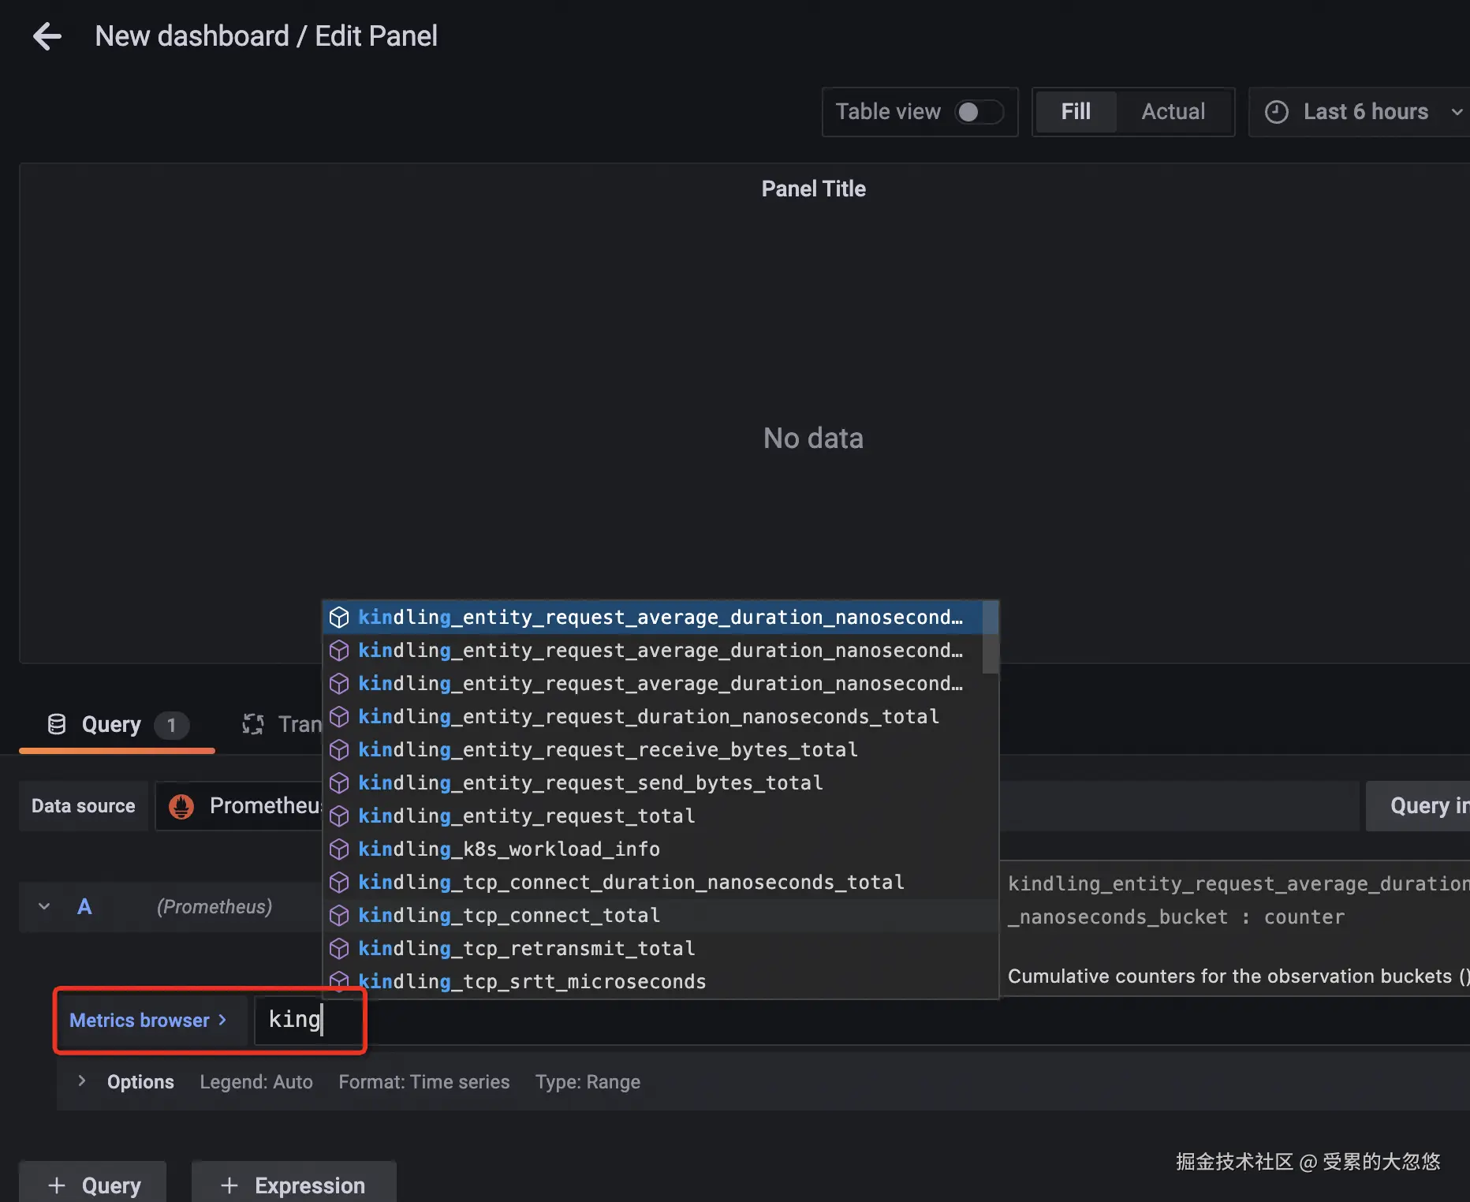Click the Type: Range text
The image size is (1470, 1202).
[588, 1082]
